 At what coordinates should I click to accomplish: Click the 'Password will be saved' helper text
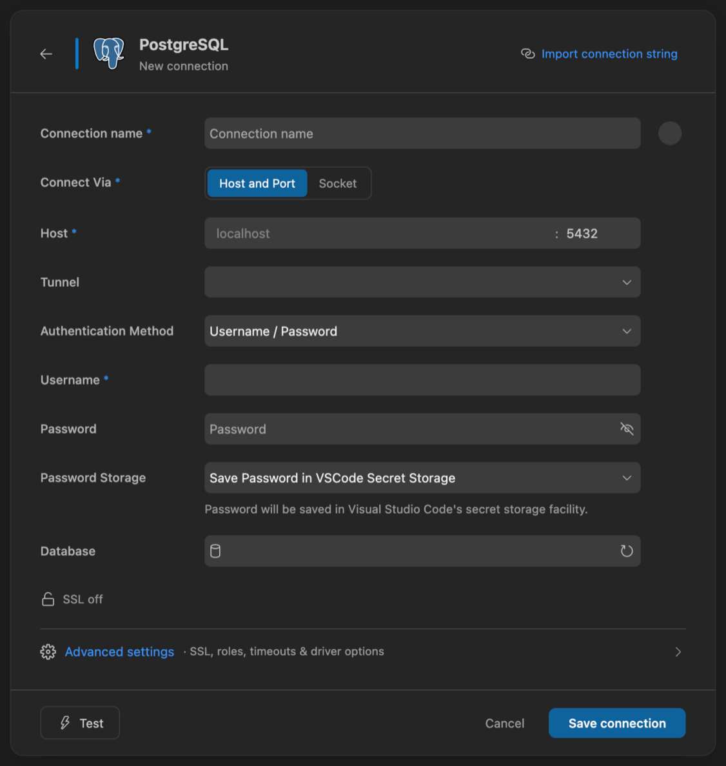396,510
